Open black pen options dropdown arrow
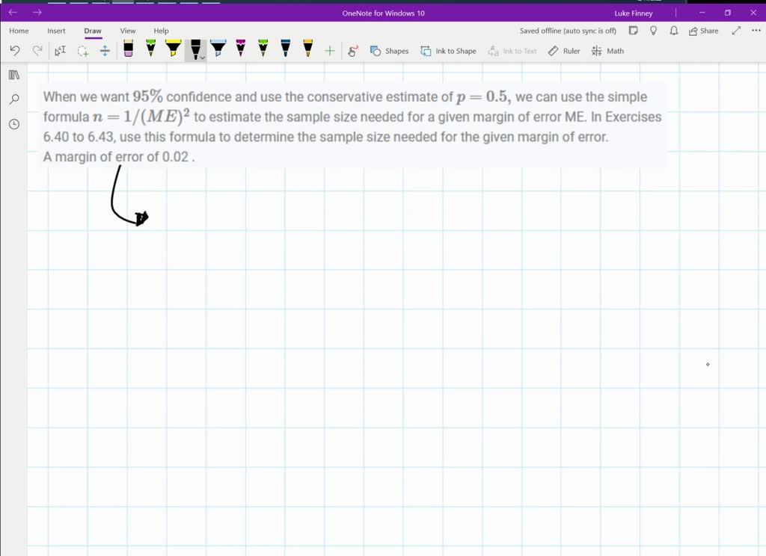 pos(202,57)
